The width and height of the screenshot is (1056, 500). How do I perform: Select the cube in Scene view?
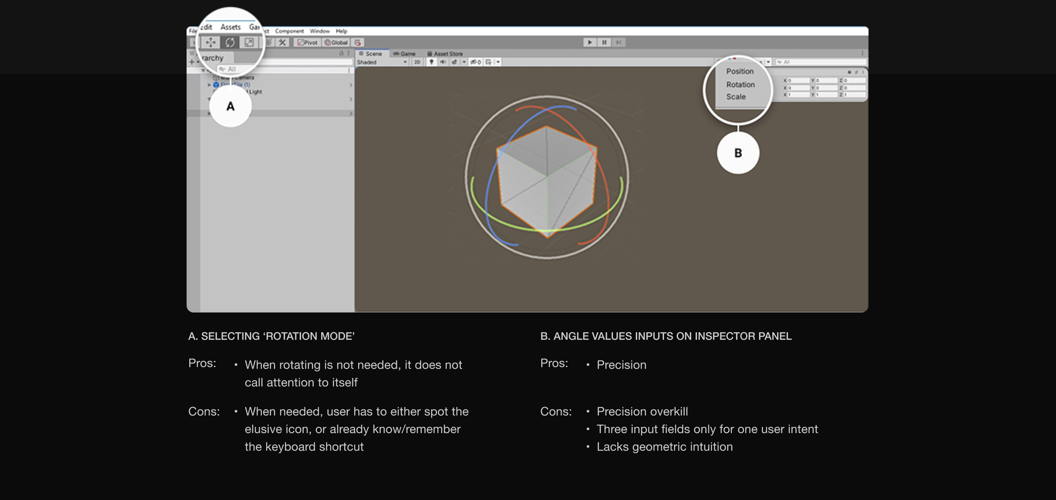pyautogui.click(x=547, y=182)
